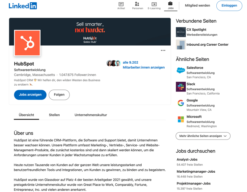
Task: Open the Microsoft page link
Action: point(194,117)
